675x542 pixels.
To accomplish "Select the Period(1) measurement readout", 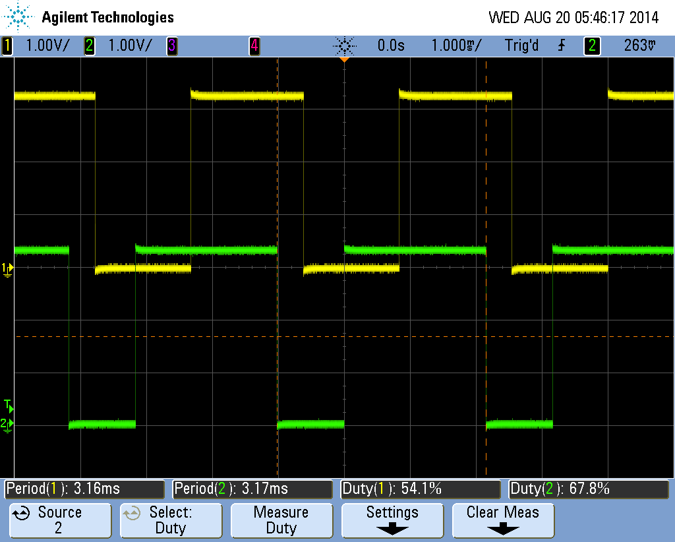I will click(x=82, y=489).
